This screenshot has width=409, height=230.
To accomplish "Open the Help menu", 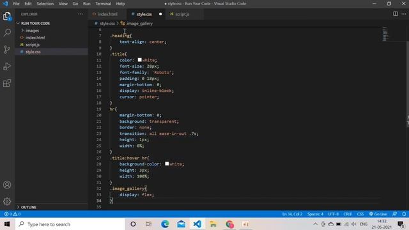I will [120, 4].
